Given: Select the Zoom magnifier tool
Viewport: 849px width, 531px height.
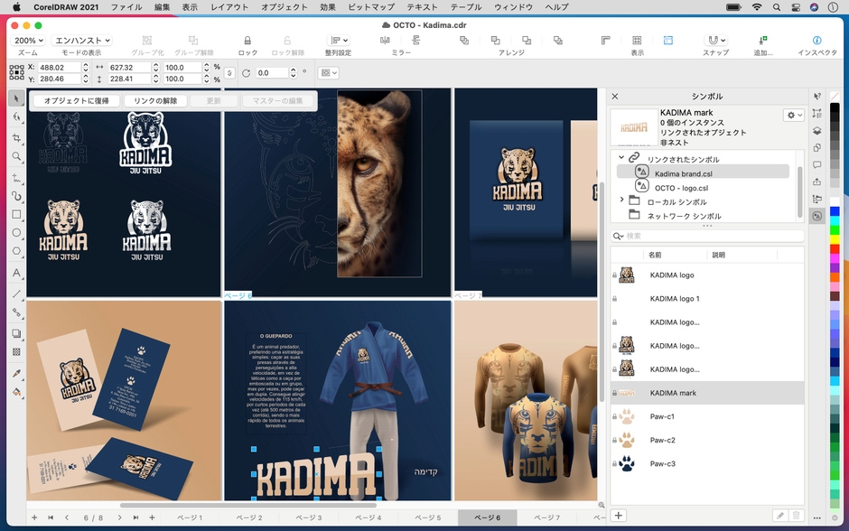Looking at the screenshot, I should pyautogui.click(x=16, y=156).
